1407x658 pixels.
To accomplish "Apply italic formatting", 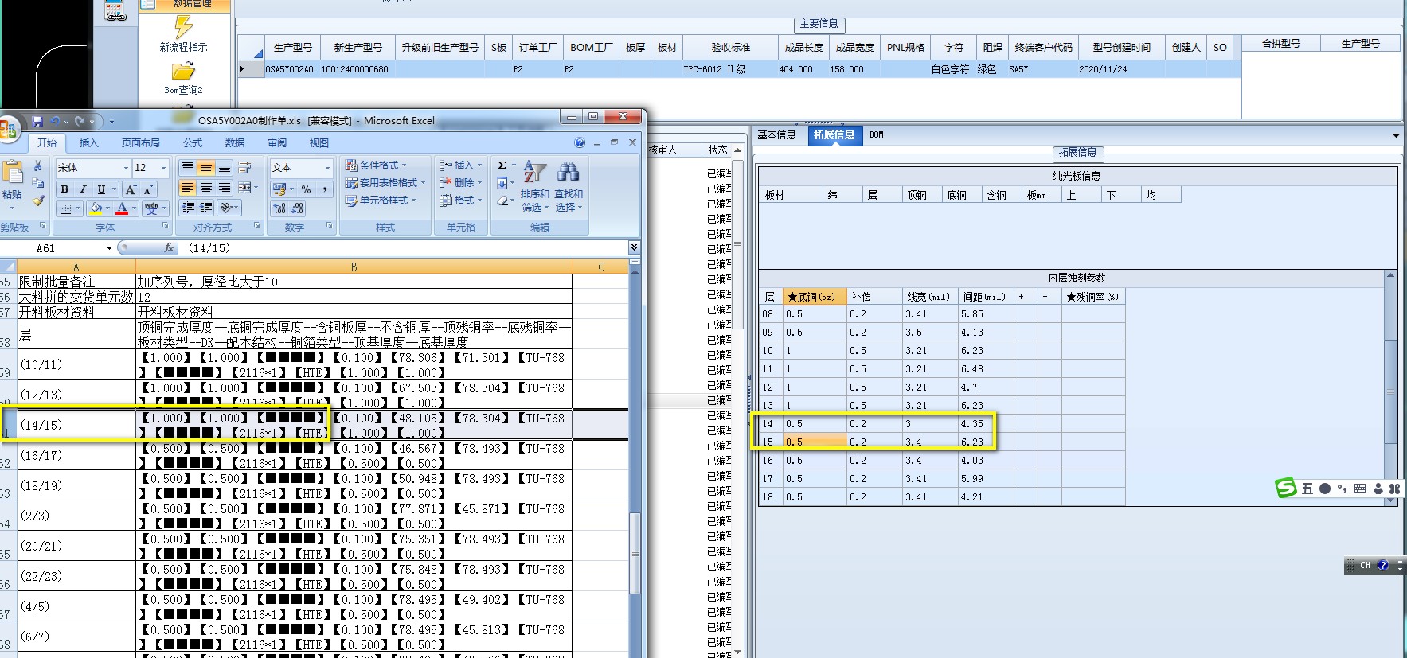I will click(82, 189).
